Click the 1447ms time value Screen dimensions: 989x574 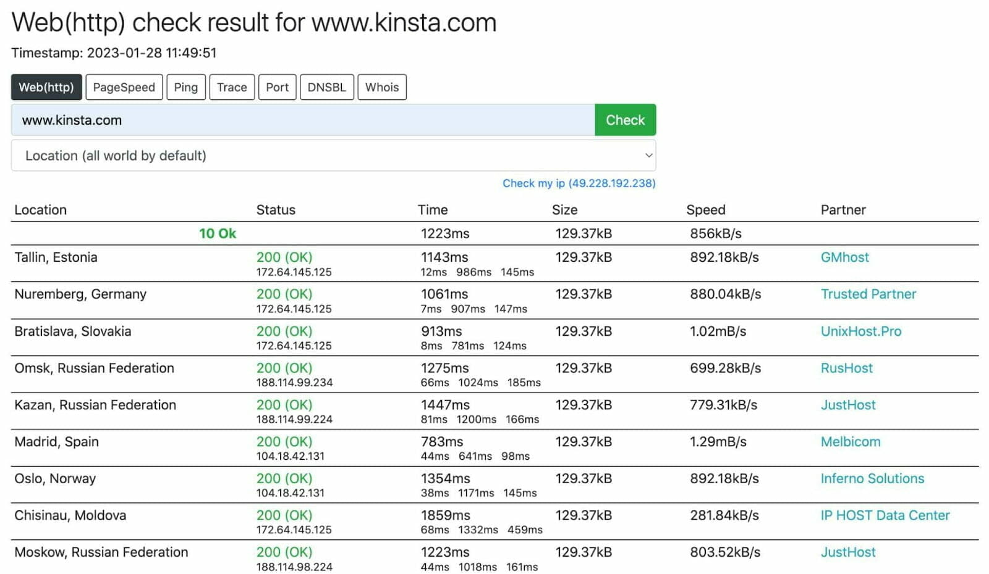point(445,405)
